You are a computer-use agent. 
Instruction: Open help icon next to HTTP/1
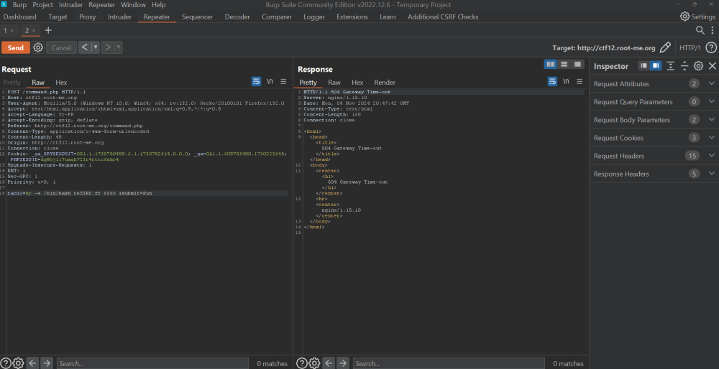point(711,47)
